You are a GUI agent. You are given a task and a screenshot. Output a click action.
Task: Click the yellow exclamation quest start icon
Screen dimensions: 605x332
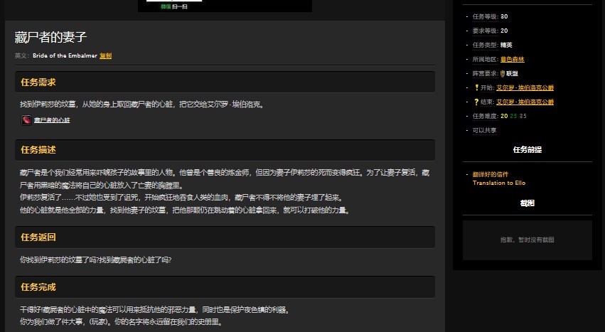[476, 87]
